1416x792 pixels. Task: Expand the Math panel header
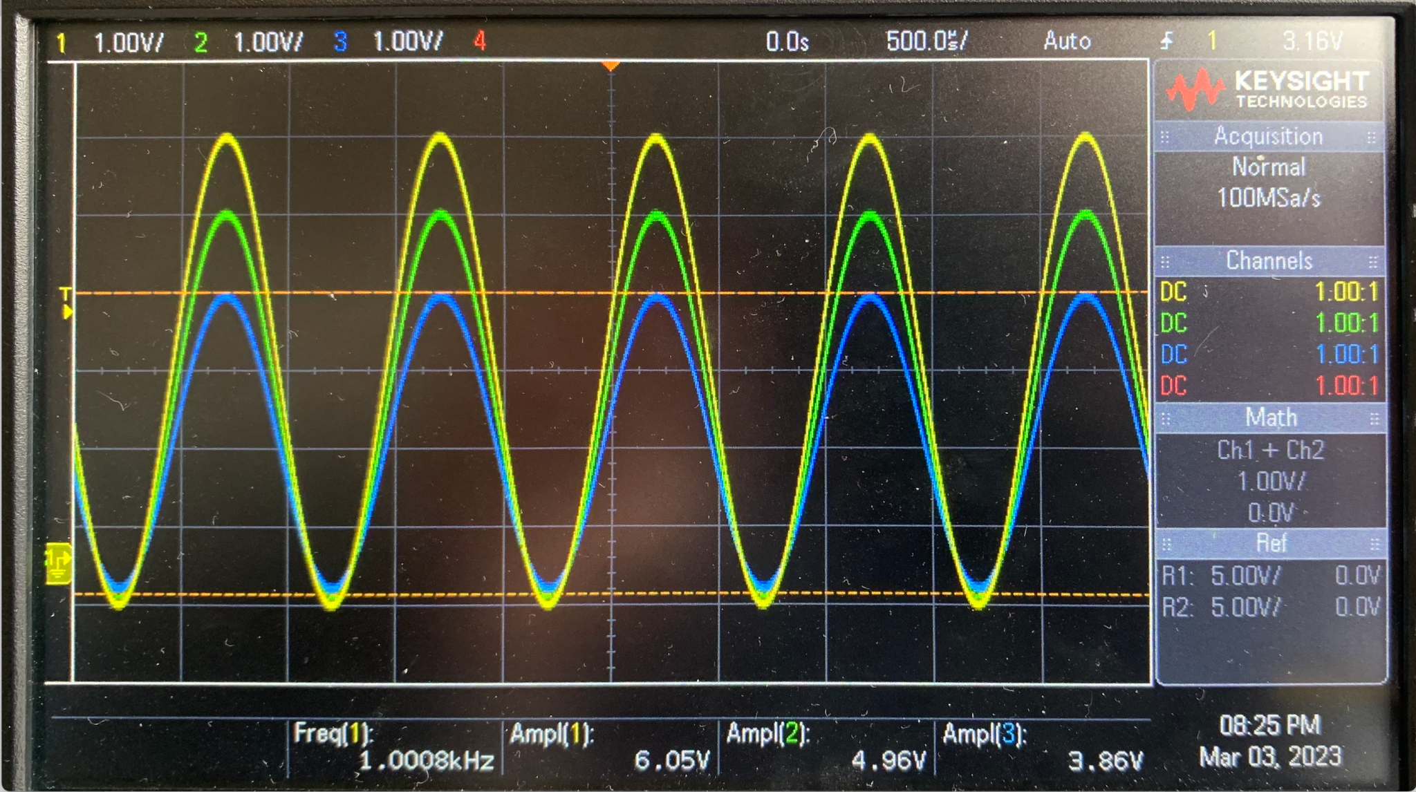click(1270, 418)
